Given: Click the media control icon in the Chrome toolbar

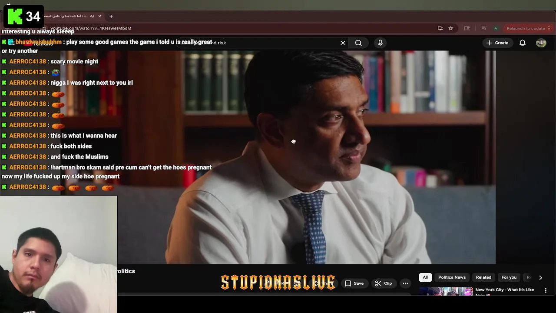Looking at the screenshot, I should tap(484, 28).
